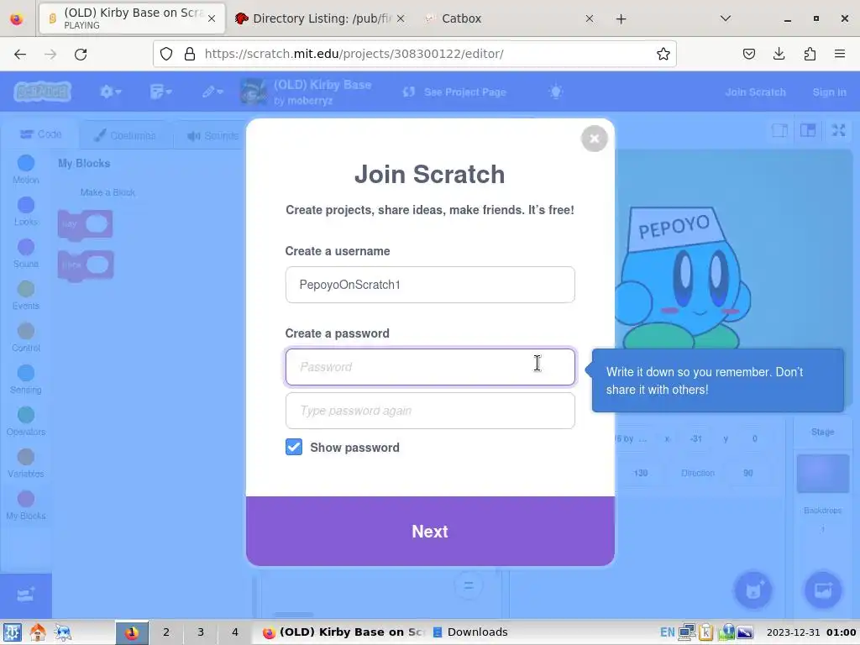Open Firefox application menu
The height and width of the screenshot is (645, 860).
(x=840, y=54)
